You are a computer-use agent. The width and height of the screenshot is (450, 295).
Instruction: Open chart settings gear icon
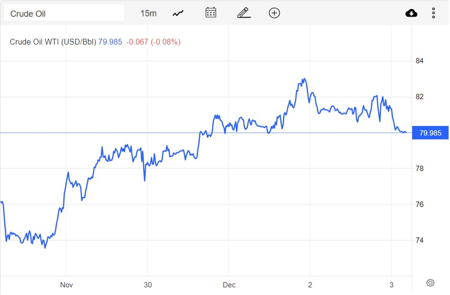(x=431, y=283)
